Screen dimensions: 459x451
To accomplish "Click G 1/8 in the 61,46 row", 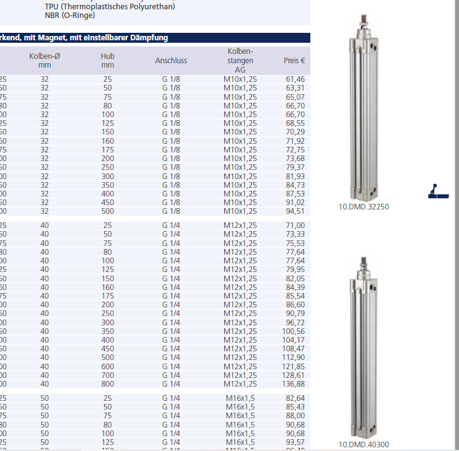I will pos(171,79).
